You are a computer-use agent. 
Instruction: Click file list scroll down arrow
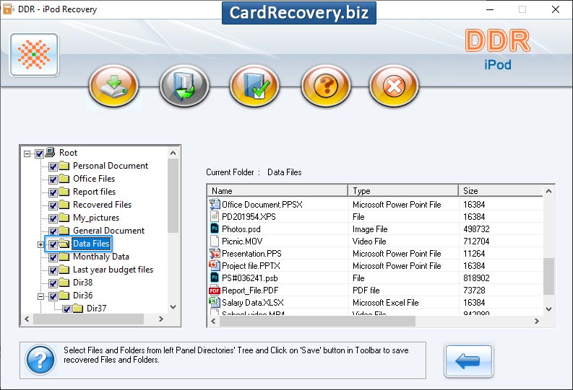point(548,309)
